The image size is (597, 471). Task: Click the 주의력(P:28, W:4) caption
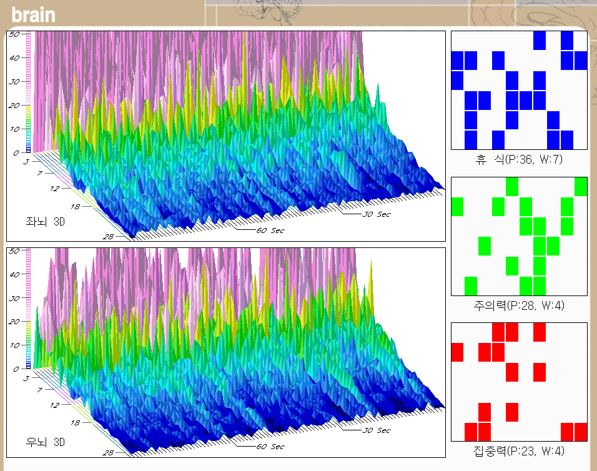click(x=519, y=305)
